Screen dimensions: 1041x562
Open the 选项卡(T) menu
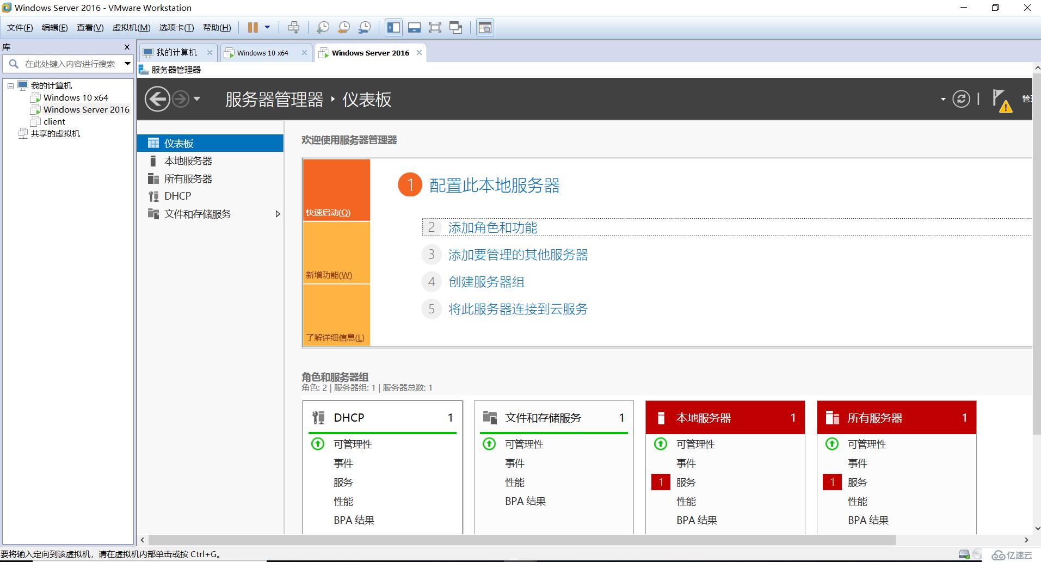(176, 28)
